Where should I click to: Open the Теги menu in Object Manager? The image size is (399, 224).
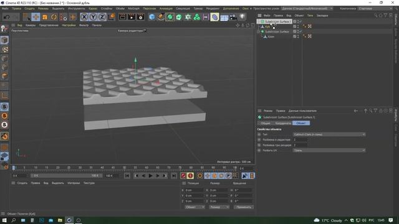click(310, 16)
